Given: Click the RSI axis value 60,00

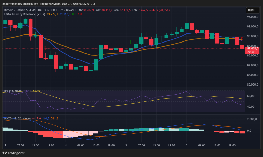Looking at the screenshot, I should (251, 96).
